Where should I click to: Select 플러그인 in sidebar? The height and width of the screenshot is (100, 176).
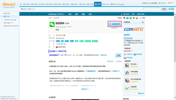[x=7, y=17]
